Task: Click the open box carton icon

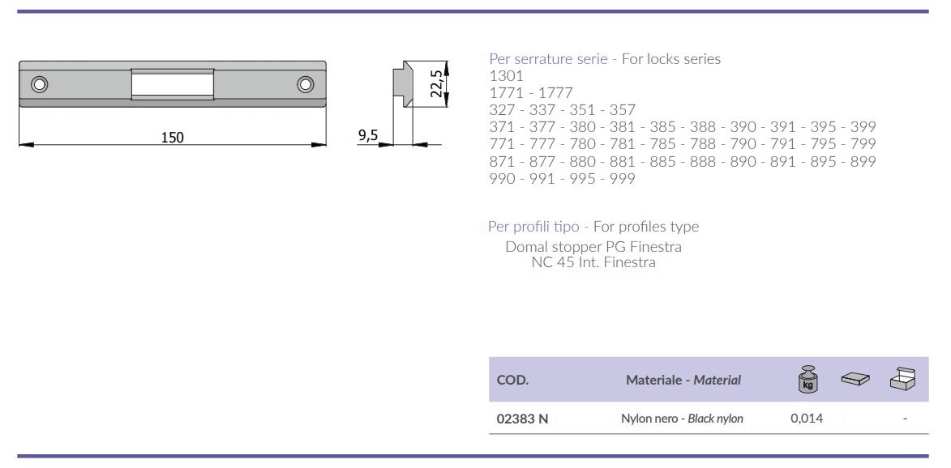Action: (x=904, y=378)
